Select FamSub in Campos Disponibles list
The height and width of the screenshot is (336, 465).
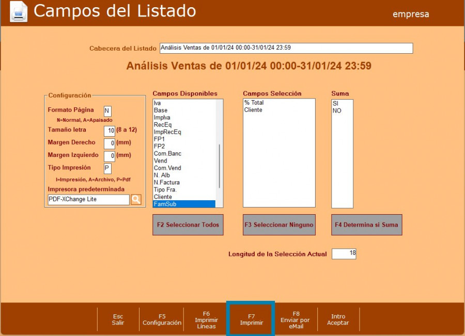click(x=184, y=204)
